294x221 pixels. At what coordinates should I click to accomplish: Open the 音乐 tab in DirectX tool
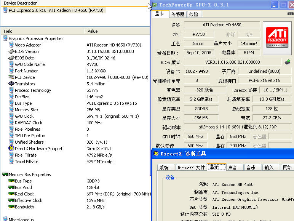pyautogui.click(x=253, y=167)
